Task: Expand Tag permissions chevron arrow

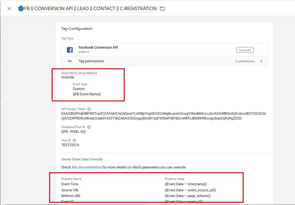Action: point(261,61)
